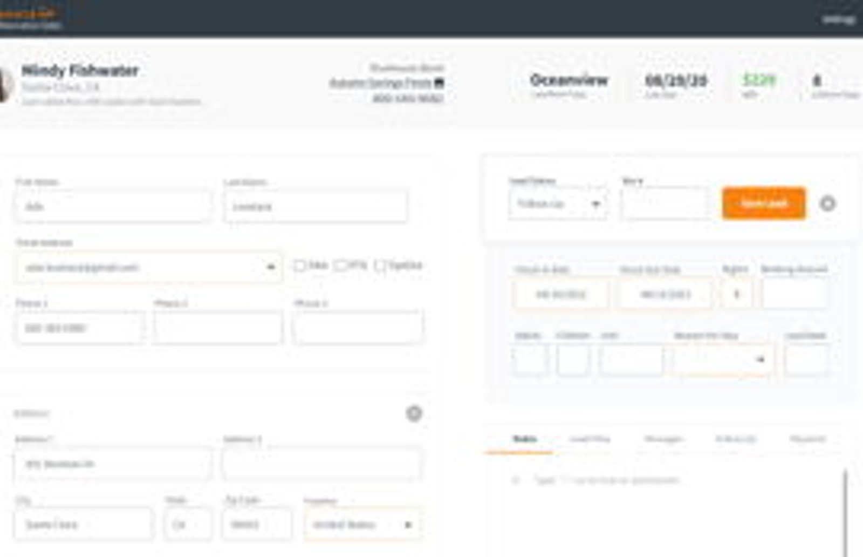Open the tab right after Notes
The height and width of the screenshot is (557, 863).
(x=590, y=439)
